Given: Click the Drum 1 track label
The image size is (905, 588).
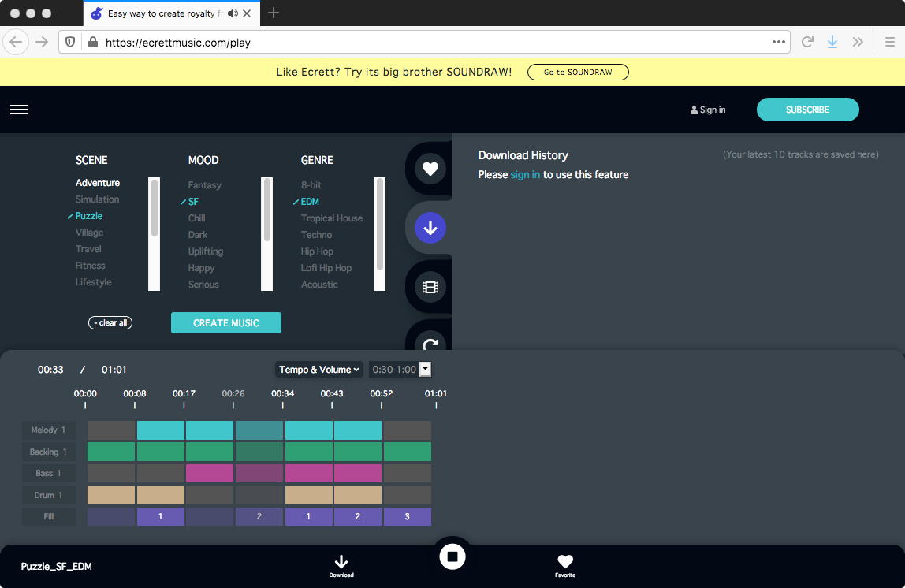Looking at the screenshot, I should coord(49,495).
